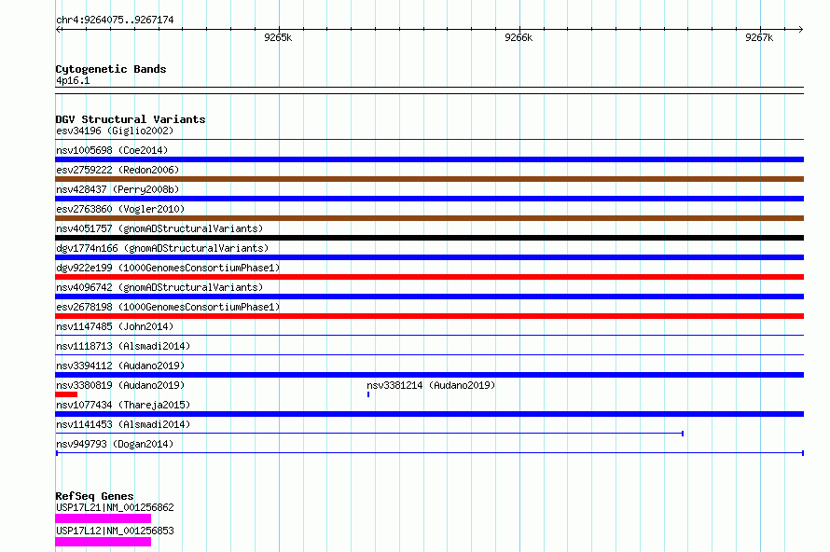This screenshot has height=552, width=830.
Task: Open the esv34196 (Giglio2002) variant
Action: (115, 131)
